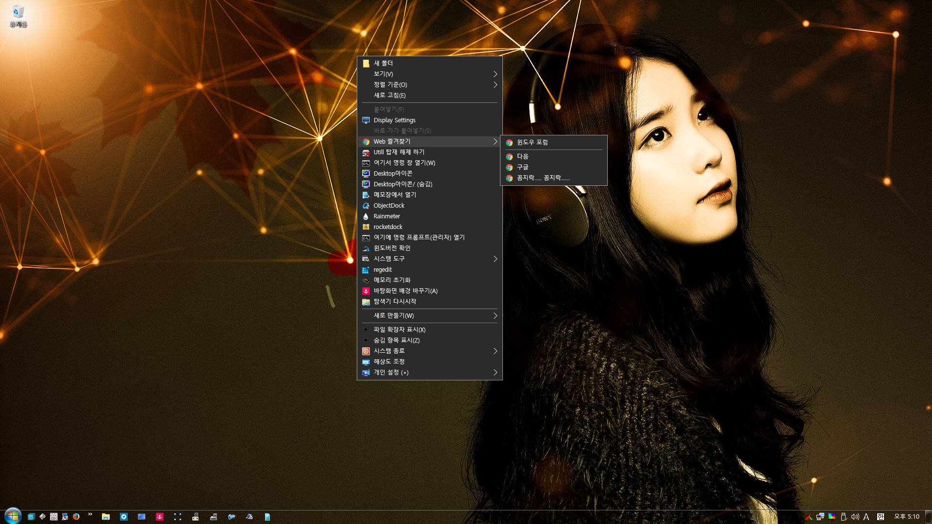Open the Recycle Bin desktop icon
Screen dimensions: 932x524
18,16
